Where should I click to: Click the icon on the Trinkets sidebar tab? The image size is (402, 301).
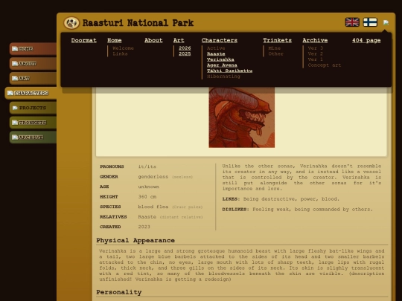(x=15, y=123)
